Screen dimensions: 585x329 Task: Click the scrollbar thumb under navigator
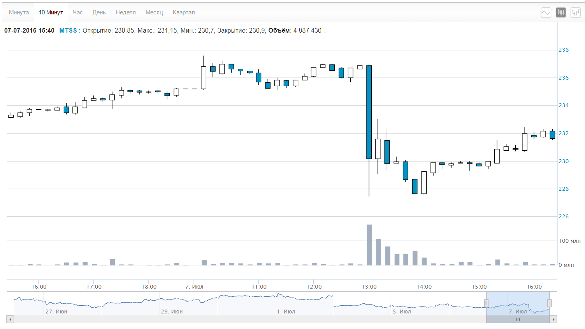(518, 319)
